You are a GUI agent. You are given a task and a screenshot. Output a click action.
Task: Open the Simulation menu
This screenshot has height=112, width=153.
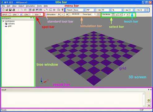30,6
